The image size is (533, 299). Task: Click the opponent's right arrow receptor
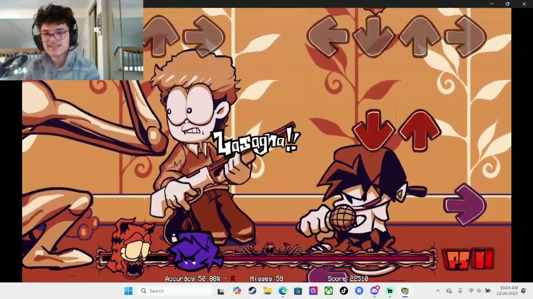click(204, 36)
